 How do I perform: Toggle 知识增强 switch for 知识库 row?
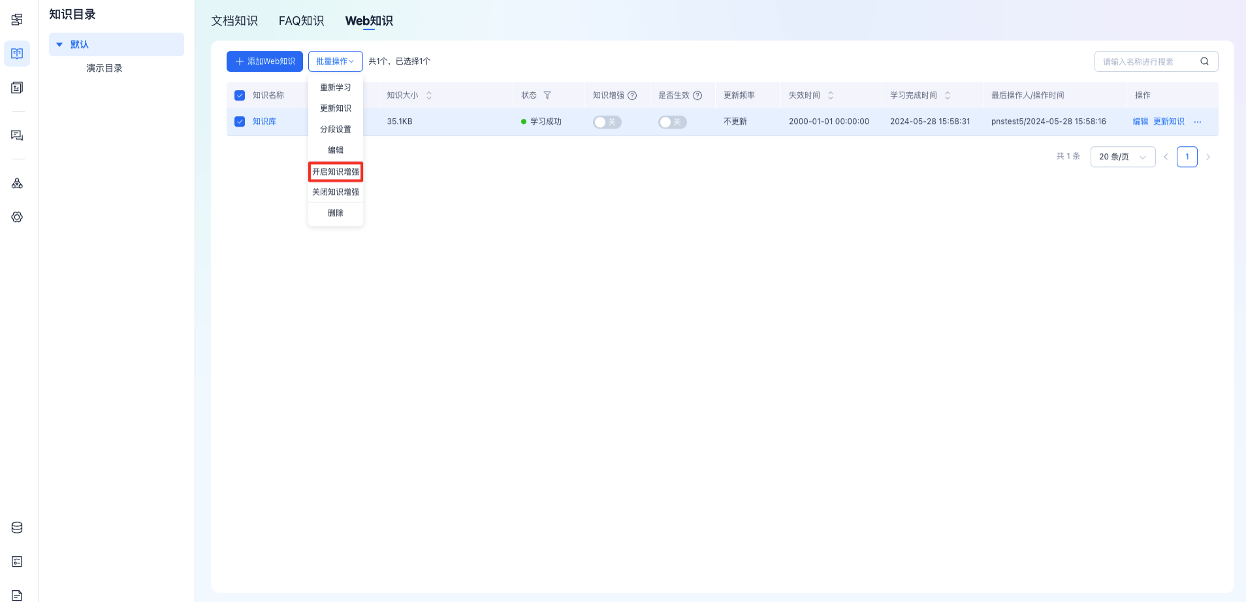[x=607, y=122]
